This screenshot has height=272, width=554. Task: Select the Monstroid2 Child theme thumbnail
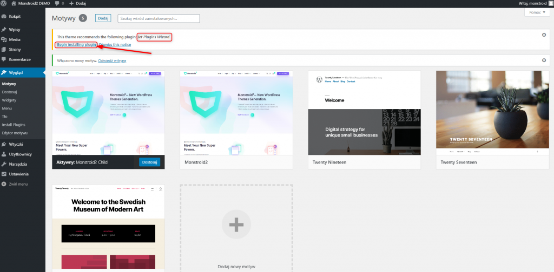point(108,113)
